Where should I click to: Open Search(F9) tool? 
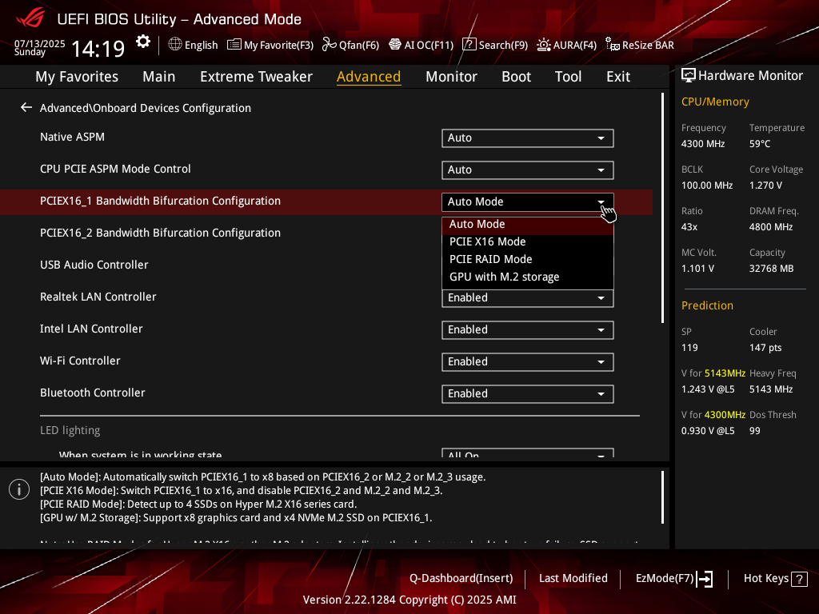495,45
